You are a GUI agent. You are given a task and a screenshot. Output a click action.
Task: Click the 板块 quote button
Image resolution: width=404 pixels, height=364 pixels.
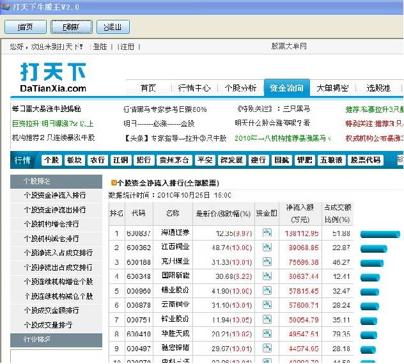[x=74, y=160]
